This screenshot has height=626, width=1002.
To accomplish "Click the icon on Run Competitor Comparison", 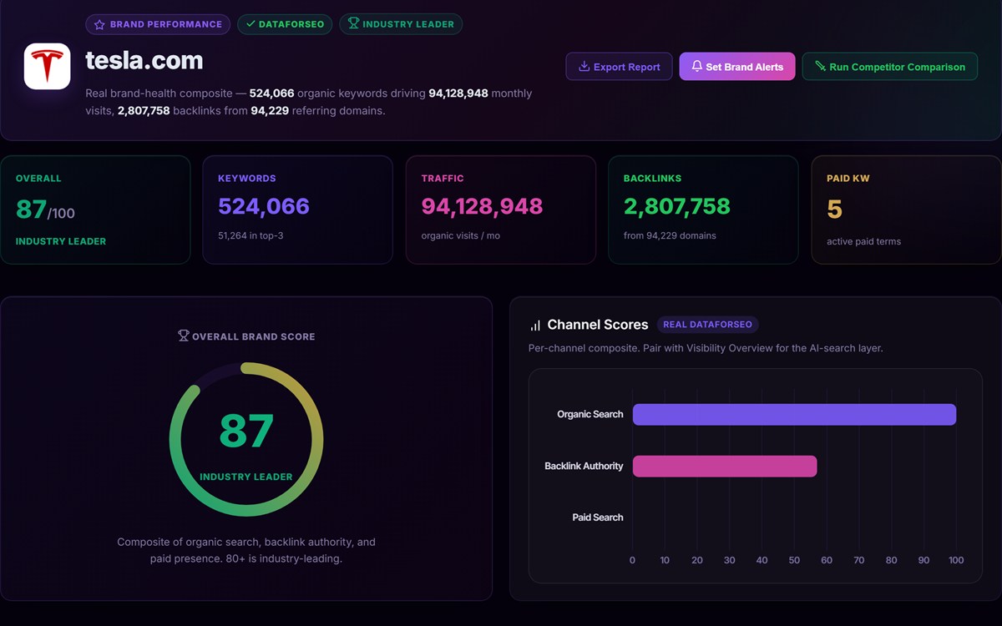I will pos(820,67).
